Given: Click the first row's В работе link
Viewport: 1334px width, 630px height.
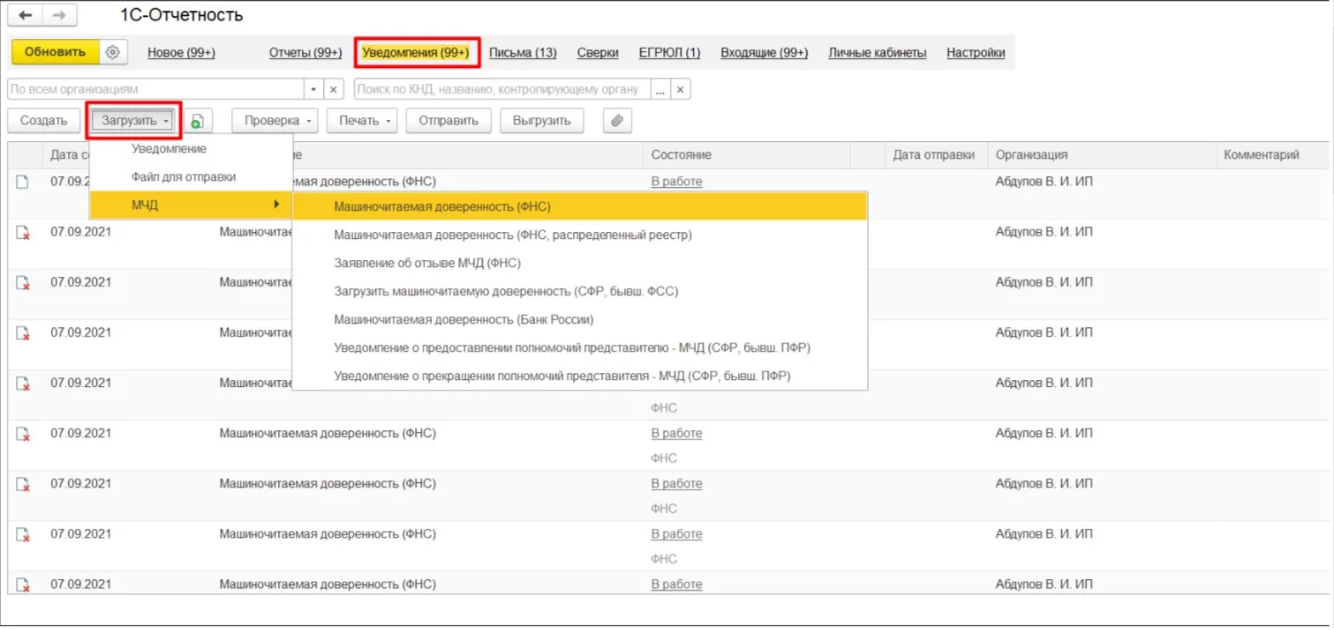Looking at the screenshot, I should tap(676, 181).
